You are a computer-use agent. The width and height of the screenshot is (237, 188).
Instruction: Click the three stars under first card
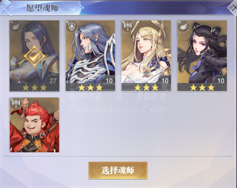click(x=34, y=87)
